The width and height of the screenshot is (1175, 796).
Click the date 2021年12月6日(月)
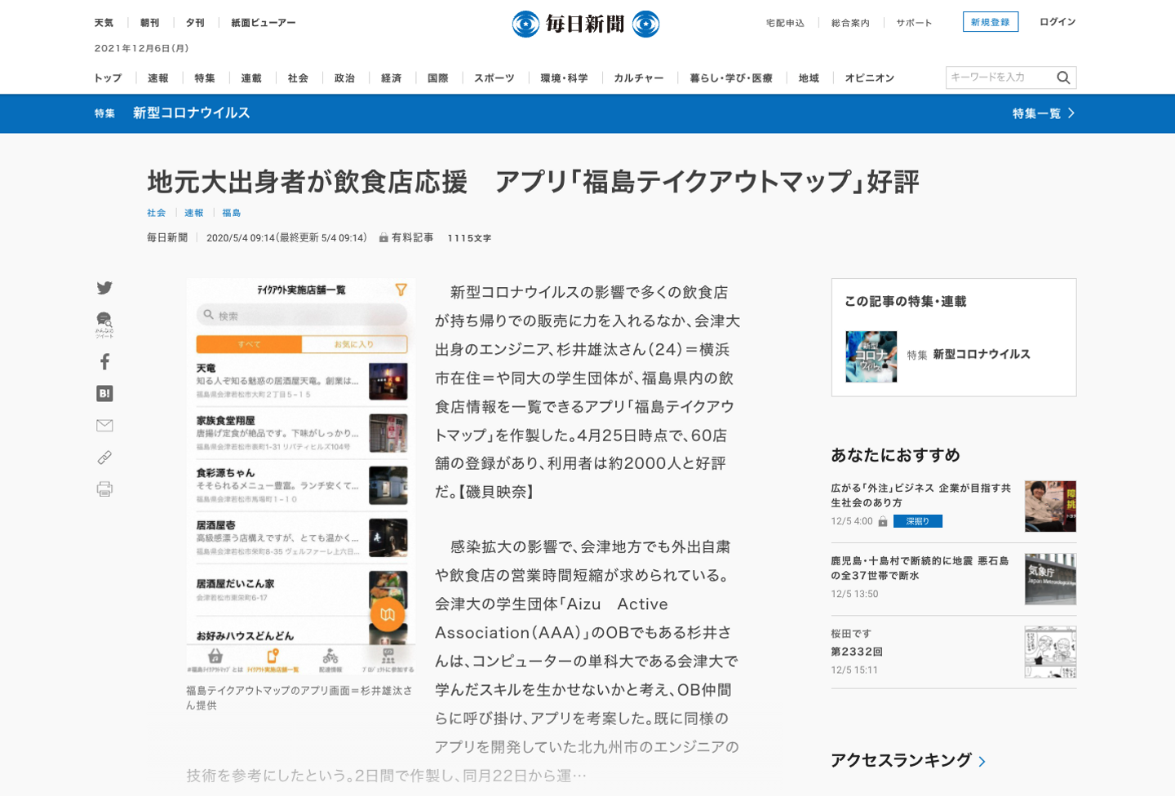tap(141, 48)
